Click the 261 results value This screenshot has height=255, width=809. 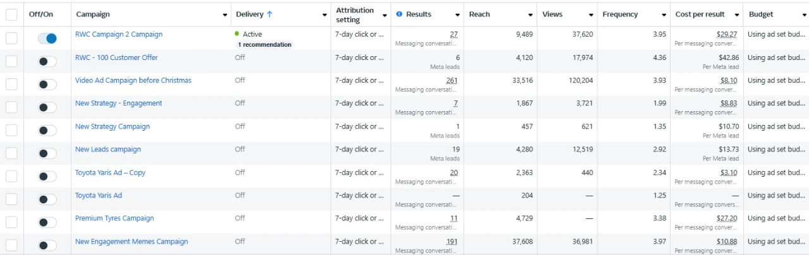point(452,81)
